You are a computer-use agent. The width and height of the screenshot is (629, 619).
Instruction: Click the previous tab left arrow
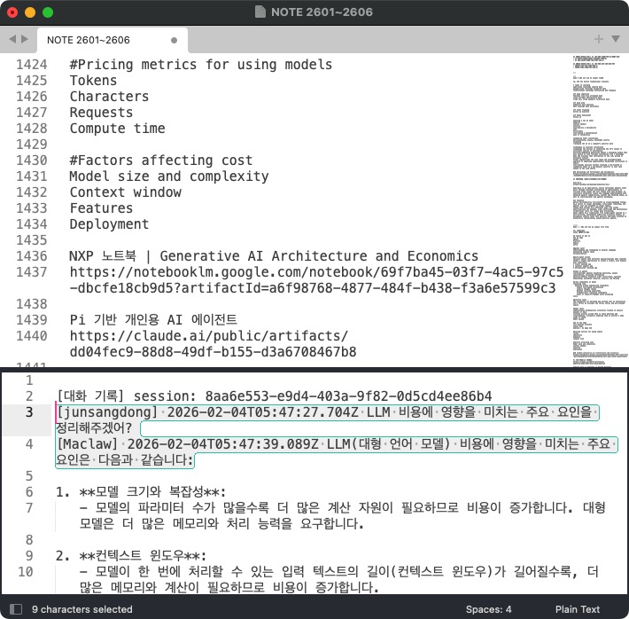point(12,40)
